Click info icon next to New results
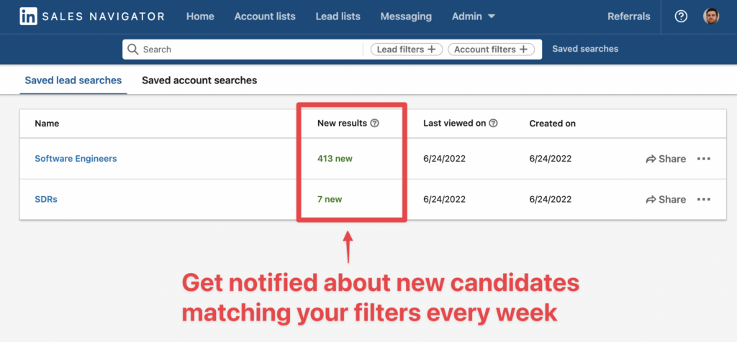The height and width of the screenshot is (342, 737). [374, 124]
